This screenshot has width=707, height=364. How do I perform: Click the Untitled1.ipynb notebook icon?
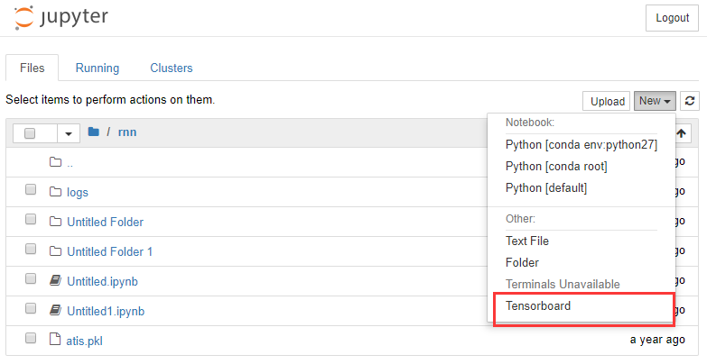(55, 311)
